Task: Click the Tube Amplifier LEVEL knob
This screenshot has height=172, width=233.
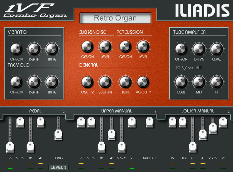Action: coord(217,49)
